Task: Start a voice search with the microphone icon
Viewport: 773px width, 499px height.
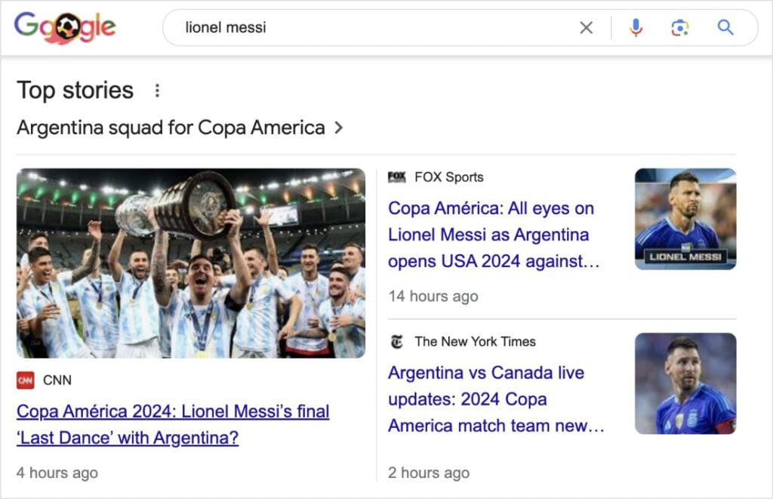Action: [x=635, y=27]
